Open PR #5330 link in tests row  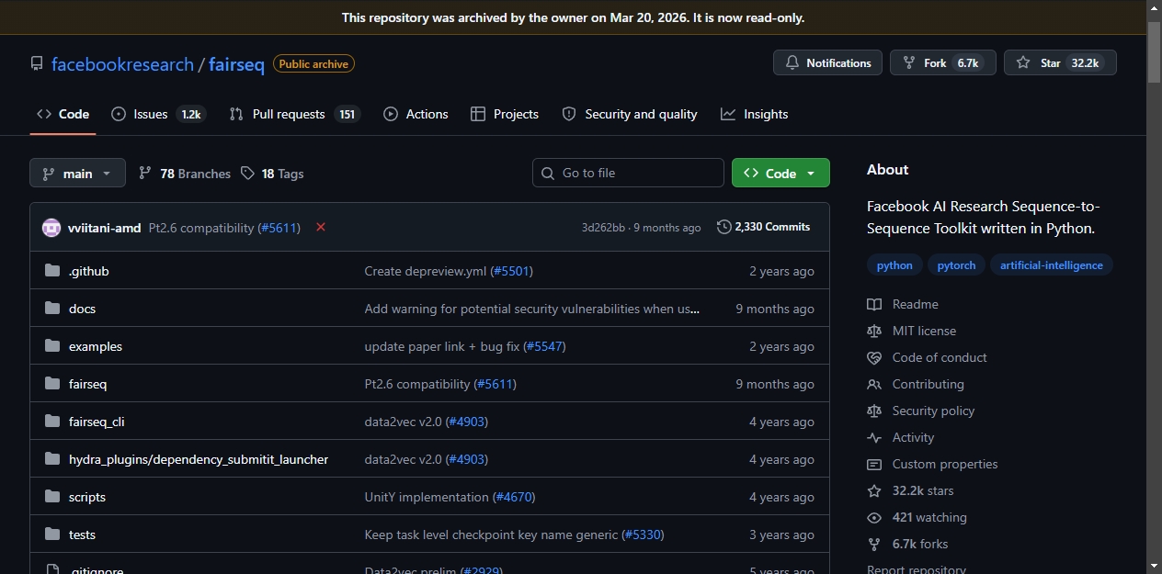tap(642, 535)
